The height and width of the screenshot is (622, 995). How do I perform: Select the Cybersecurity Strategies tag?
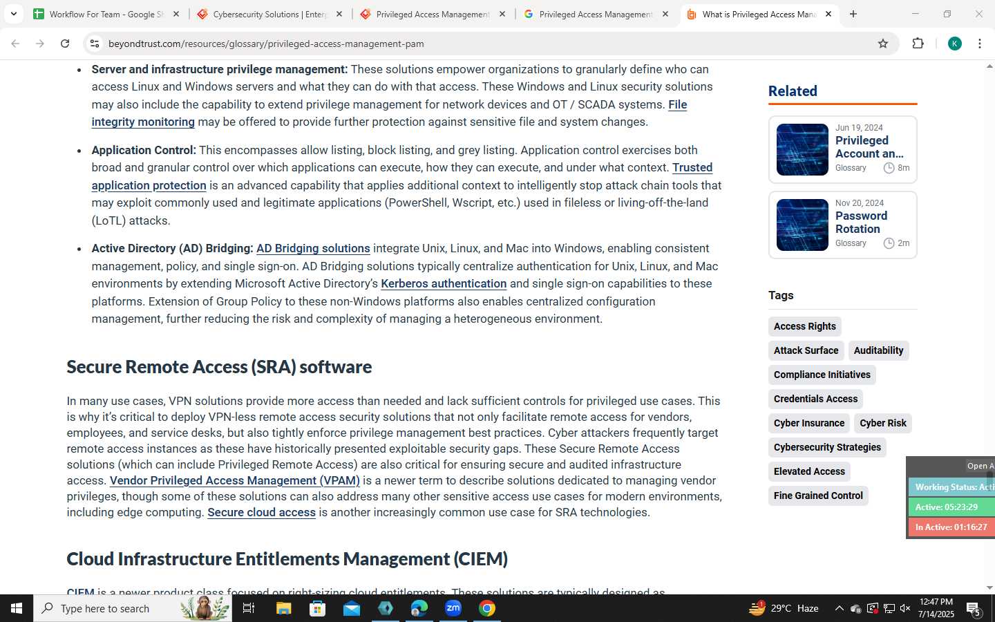[827, 447]
